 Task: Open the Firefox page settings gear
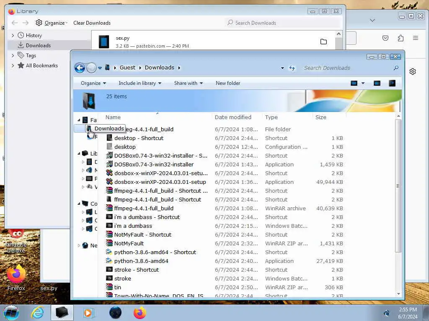click(413, 71)
